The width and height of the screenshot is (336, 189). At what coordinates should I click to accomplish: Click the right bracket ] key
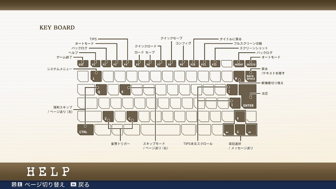[235, 103]
